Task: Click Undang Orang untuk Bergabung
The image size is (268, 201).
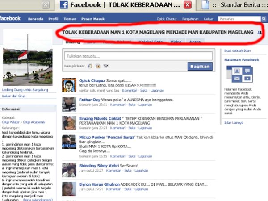Action: [x=25, y=90]
